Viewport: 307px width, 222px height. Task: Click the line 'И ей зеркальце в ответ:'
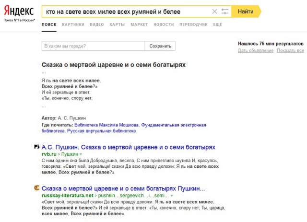click(x=66, y=93)
